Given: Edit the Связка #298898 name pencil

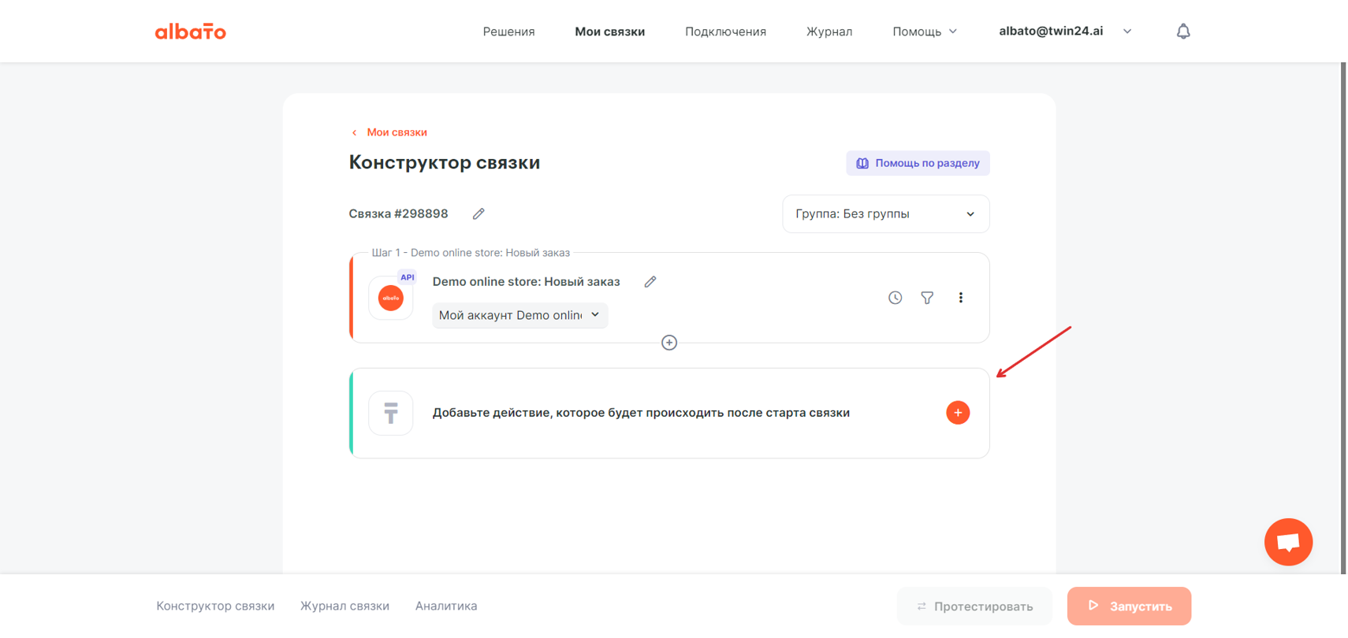Looking at the screenshot, I should pos(479,213).
